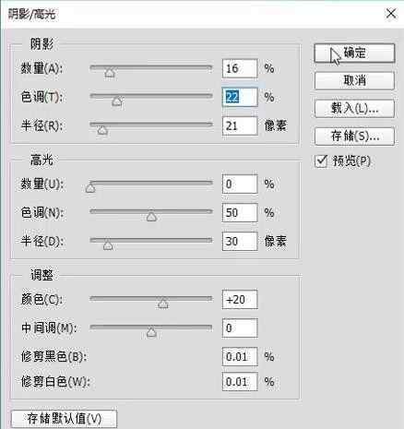Open the 载入(L)... preset dialog
The image size is (404, 429).
pos(354,109)
